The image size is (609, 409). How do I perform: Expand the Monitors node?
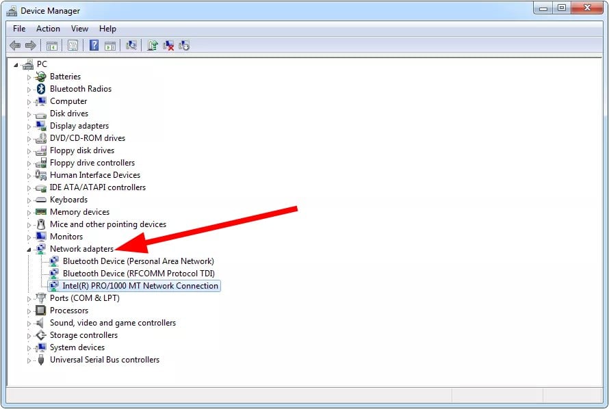click(x=29, y=237)
